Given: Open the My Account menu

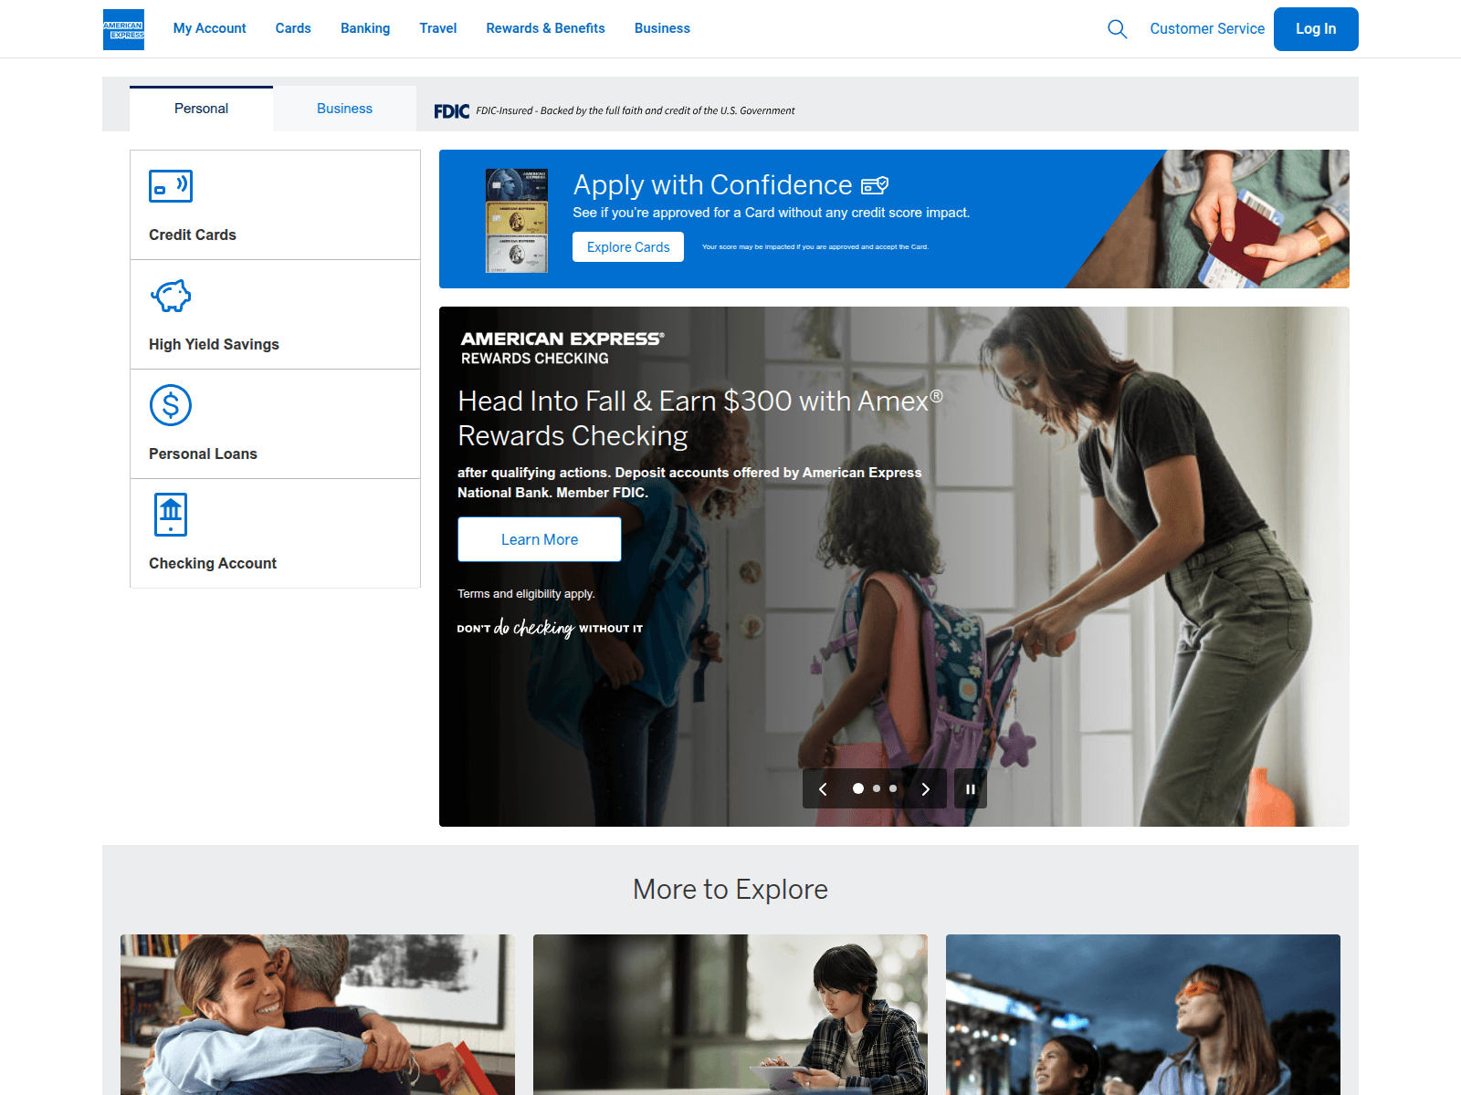Looking at the screenshot, I should point(210,28).
